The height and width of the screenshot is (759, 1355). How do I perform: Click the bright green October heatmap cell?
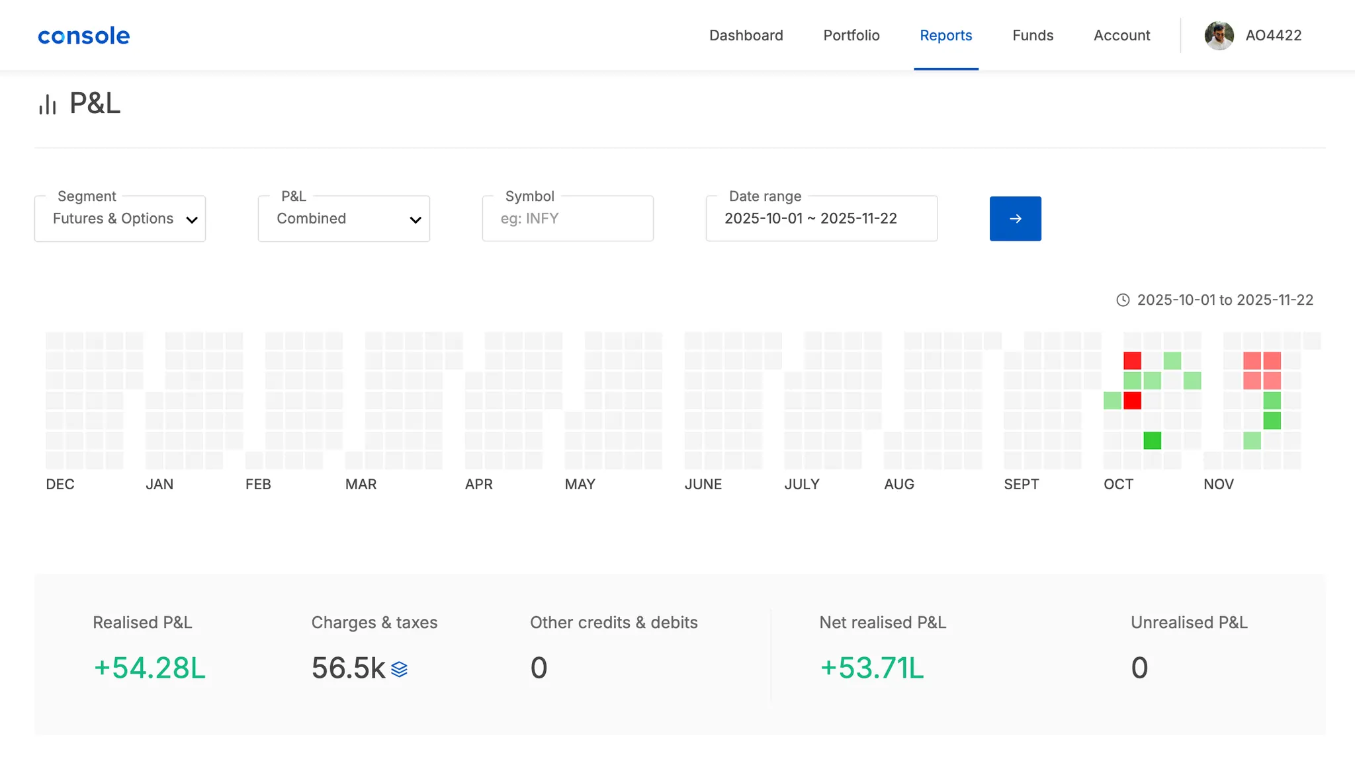coord(1152,440)
